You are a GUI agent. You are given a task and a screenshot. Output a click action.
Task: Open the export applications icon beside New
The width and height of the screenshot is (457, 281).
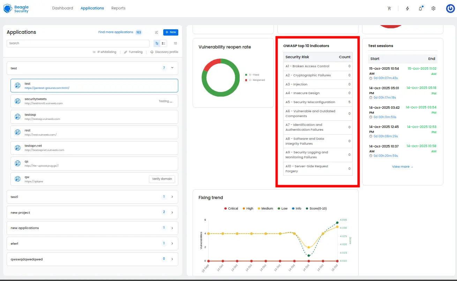(x=156, y=32)
